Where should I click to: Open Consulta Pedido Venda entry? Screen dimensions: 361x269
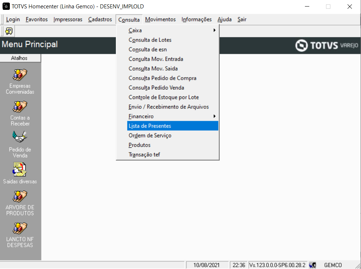tap(173, 88)
